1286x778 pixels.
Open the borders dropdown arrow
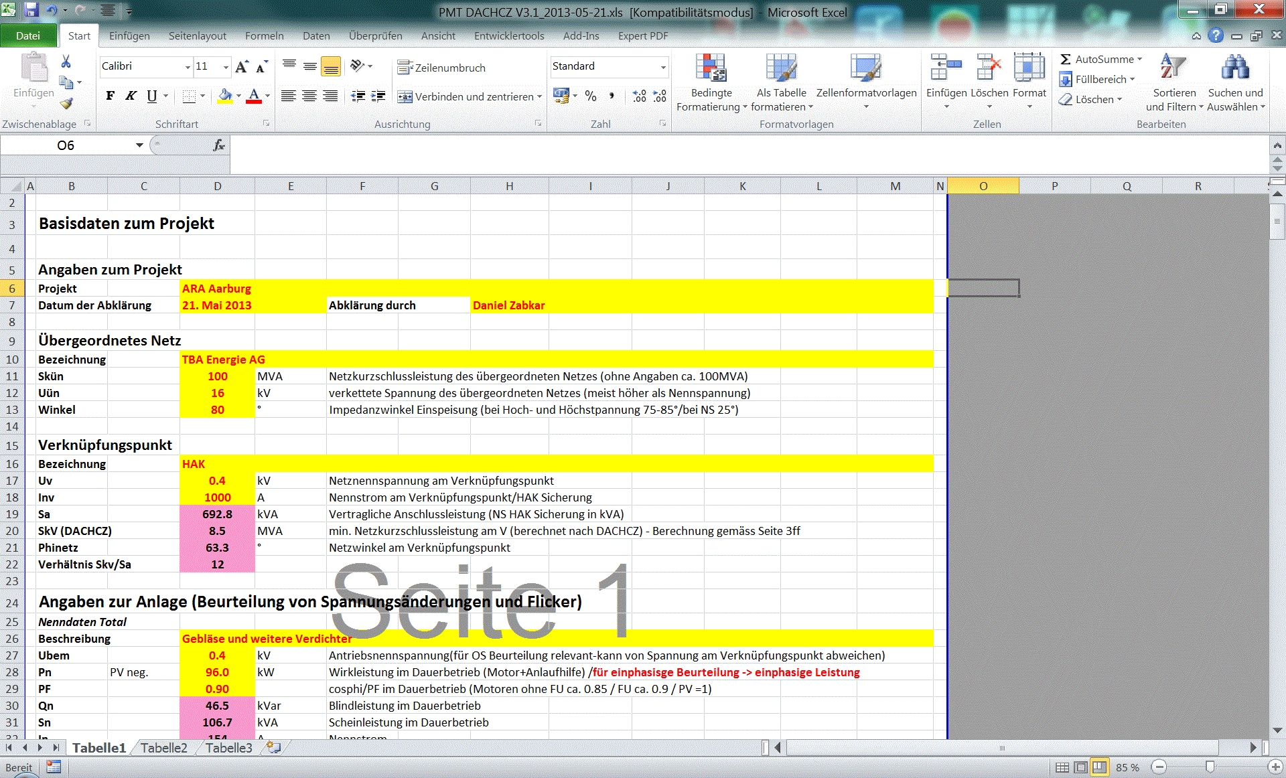(x=204, y=96)
